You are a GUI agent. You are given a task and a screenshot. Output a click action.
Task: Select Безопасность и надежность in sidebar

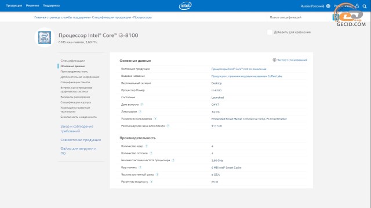pyautogui.click(x=78, y=117)
